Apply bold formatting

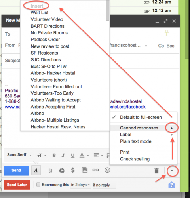tap(54, 155)
